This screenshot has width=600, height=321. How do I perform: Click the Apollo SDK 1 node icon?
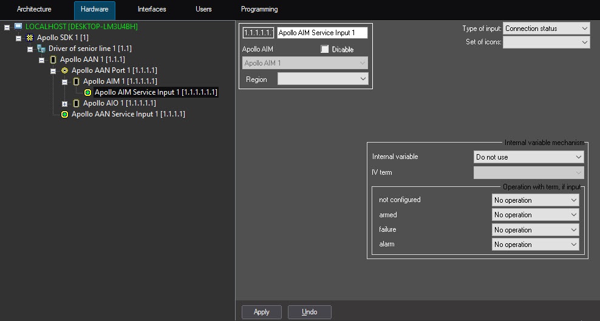pyautogui.click(x=29, y=38)
